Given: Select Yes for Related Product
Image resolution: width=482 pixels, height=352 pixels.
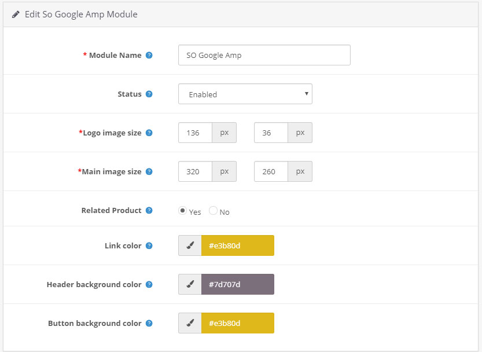Looking at the screenshot, I should [183, 211].
